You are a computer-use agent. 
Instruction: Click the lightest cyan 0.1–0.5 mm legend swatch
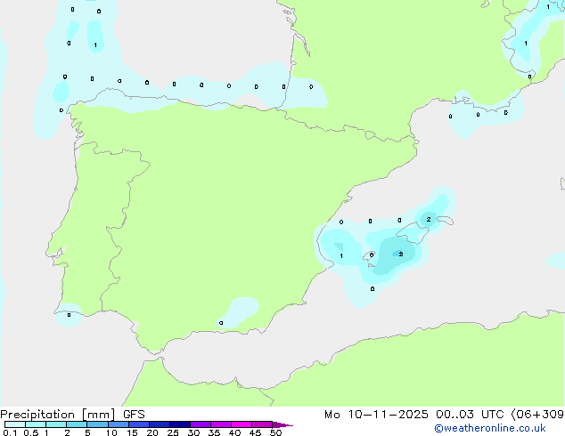[x=15, y=424]
